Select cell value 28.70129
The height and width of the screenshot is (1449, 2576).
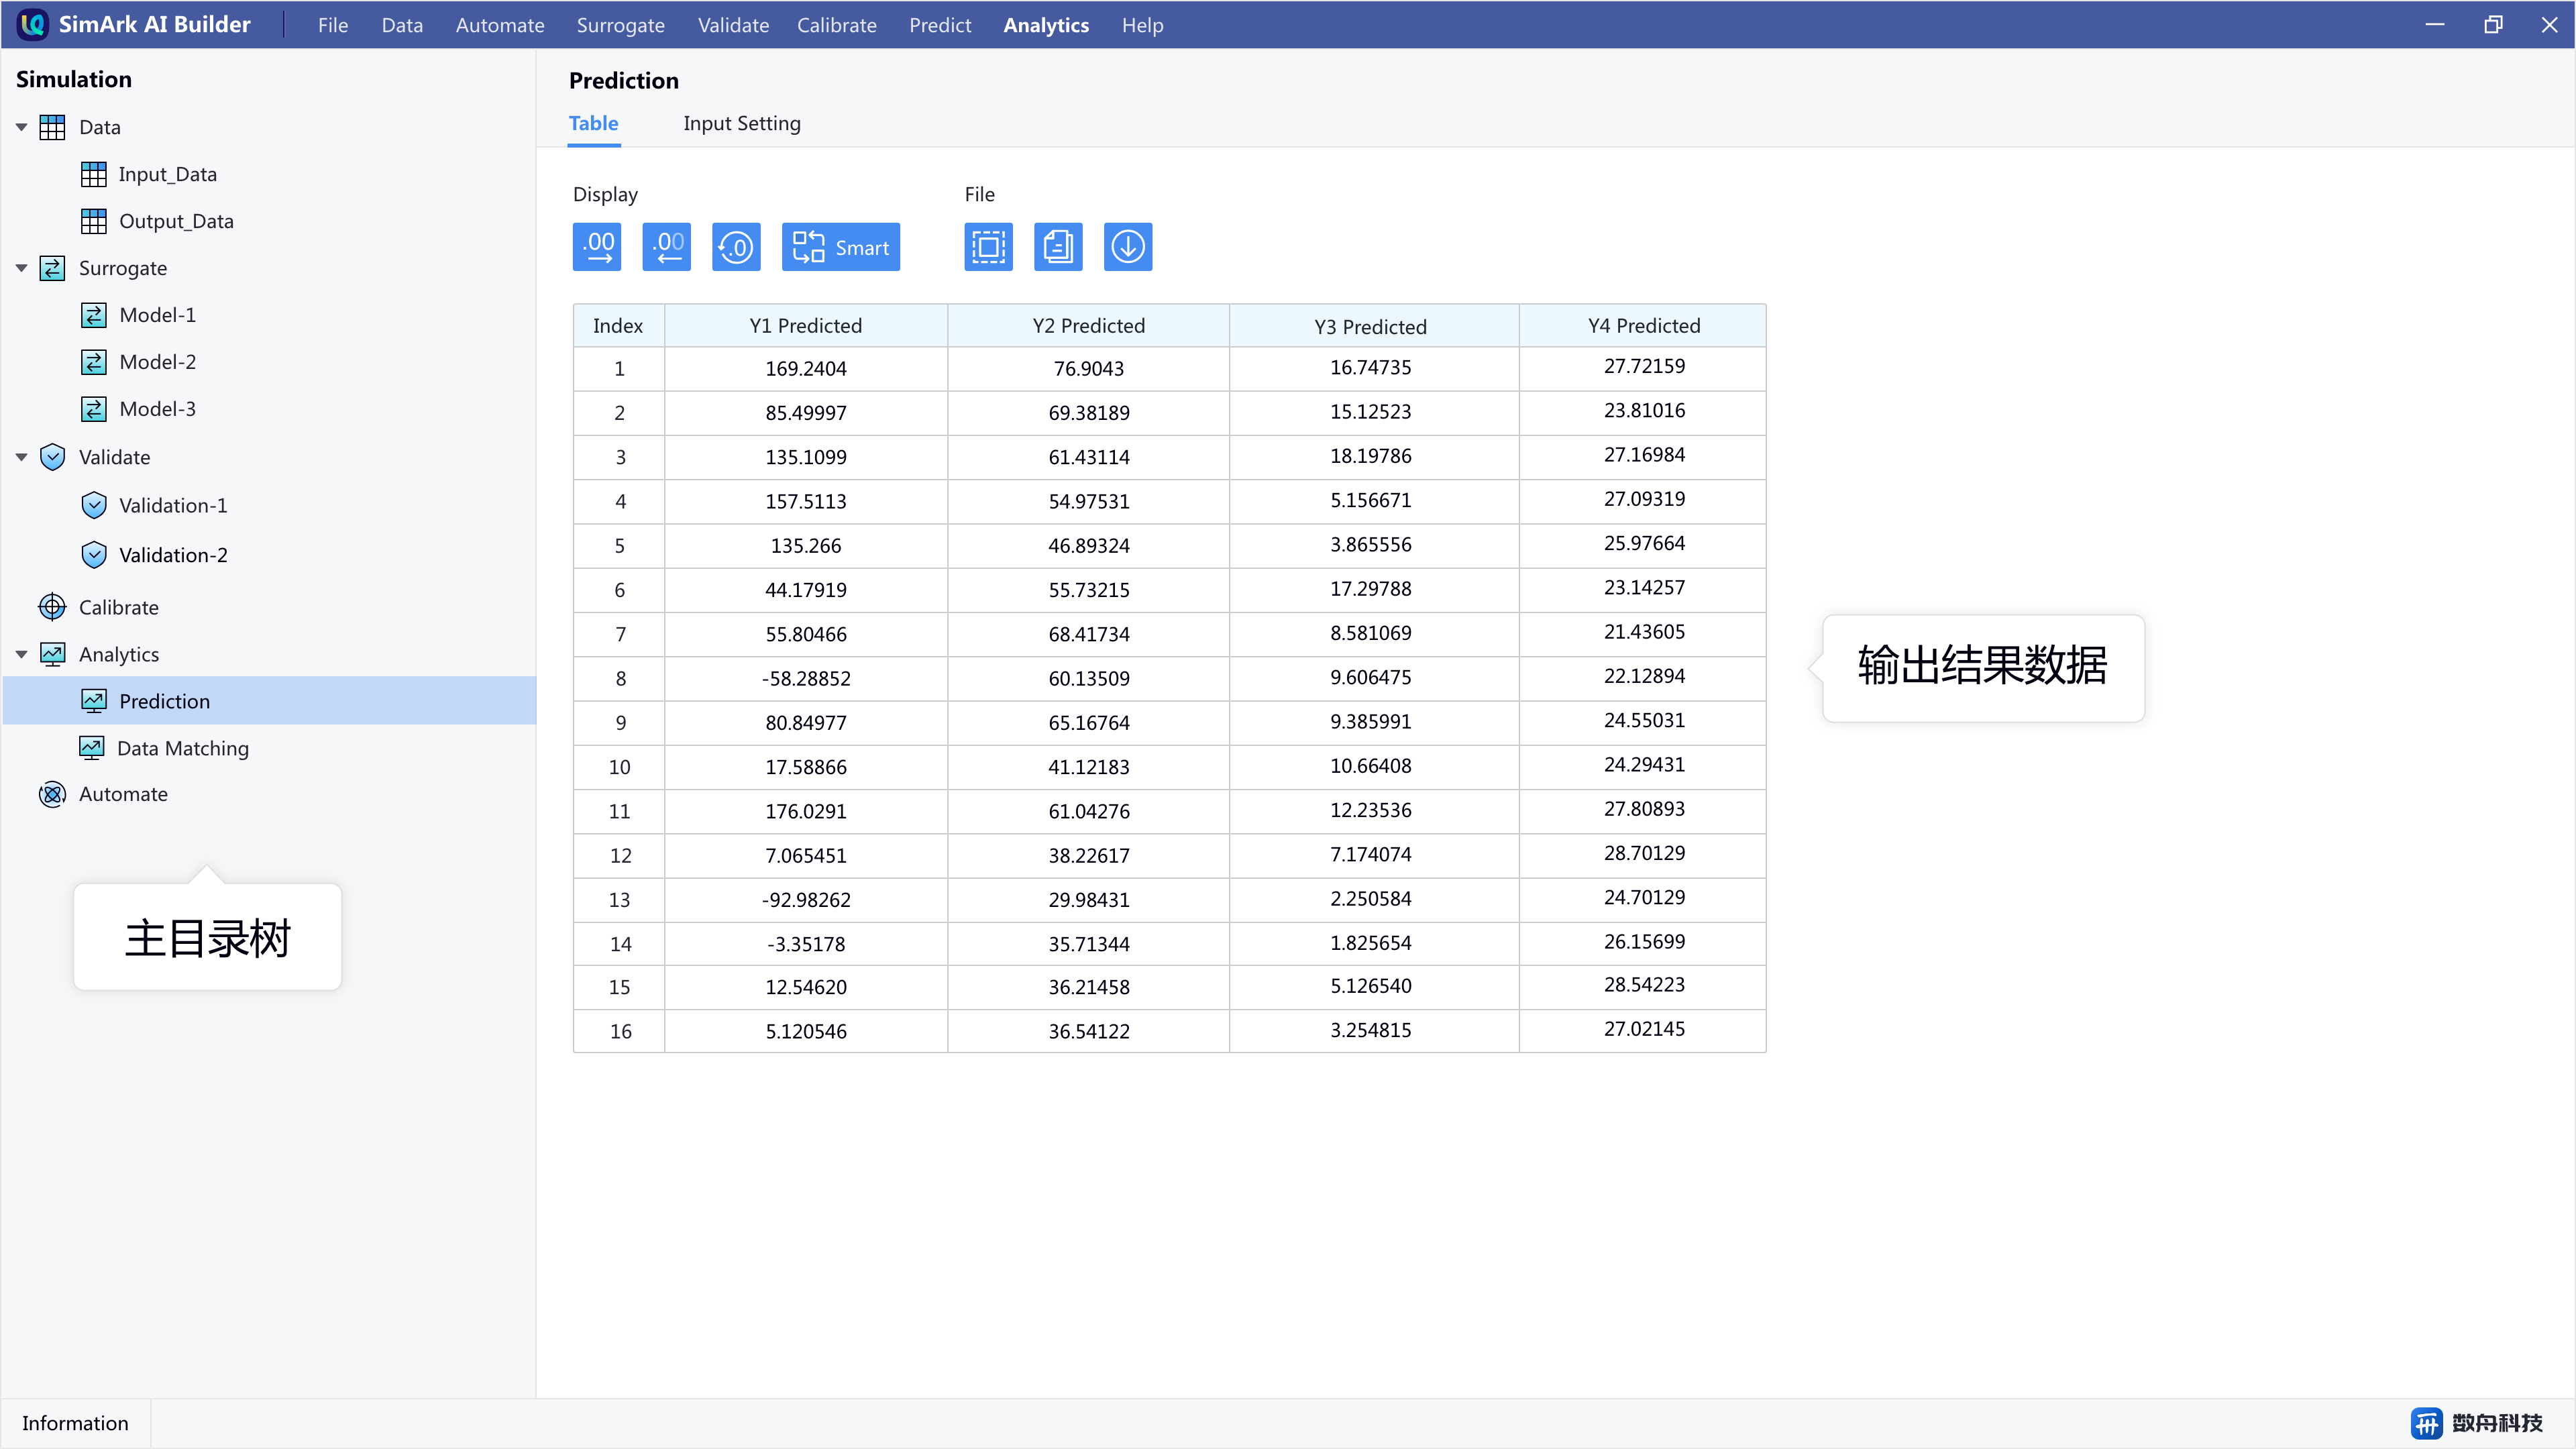click(x=1644, y=853)
